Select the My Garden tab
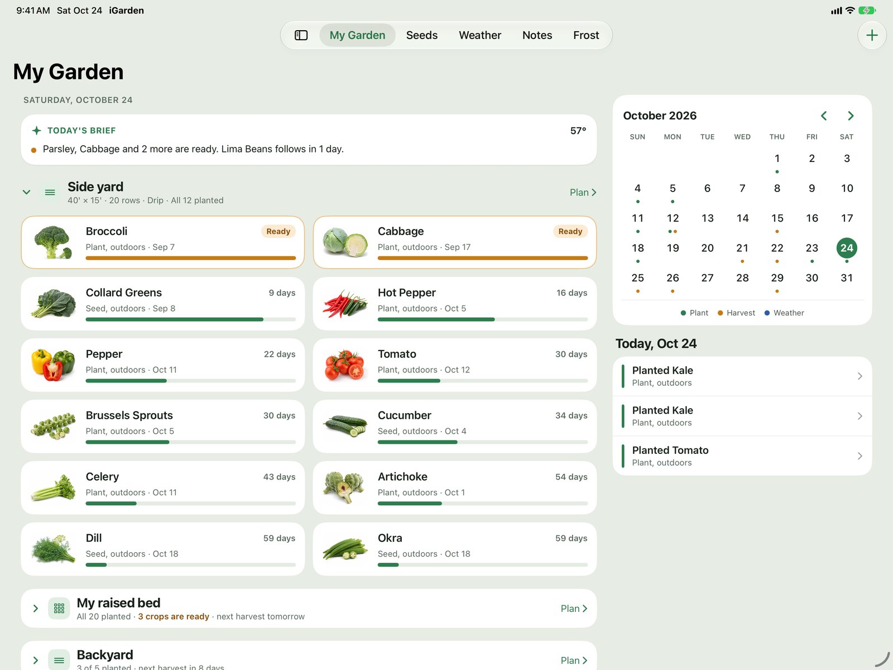893x670 pixels. [x=357, y=35]
